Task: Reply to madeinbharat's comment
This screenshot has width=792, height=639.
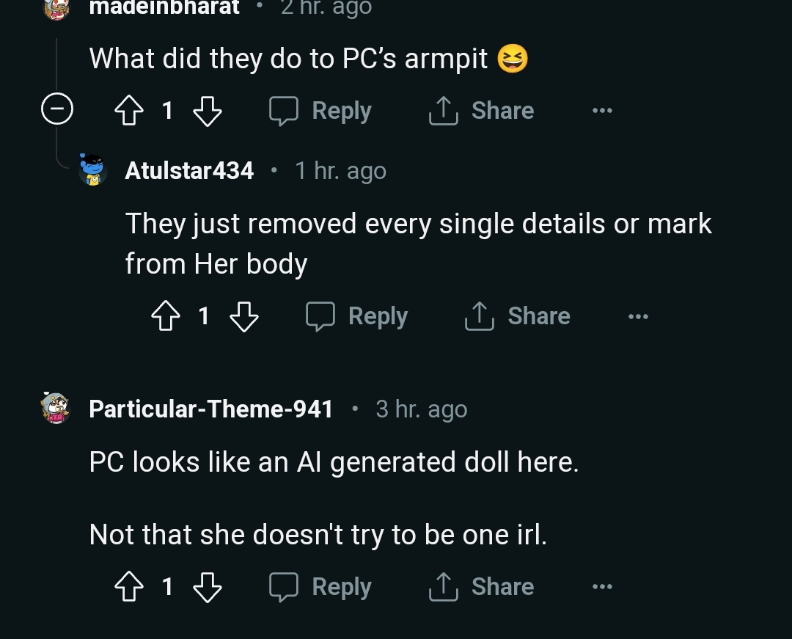Action: pos(320,111)
